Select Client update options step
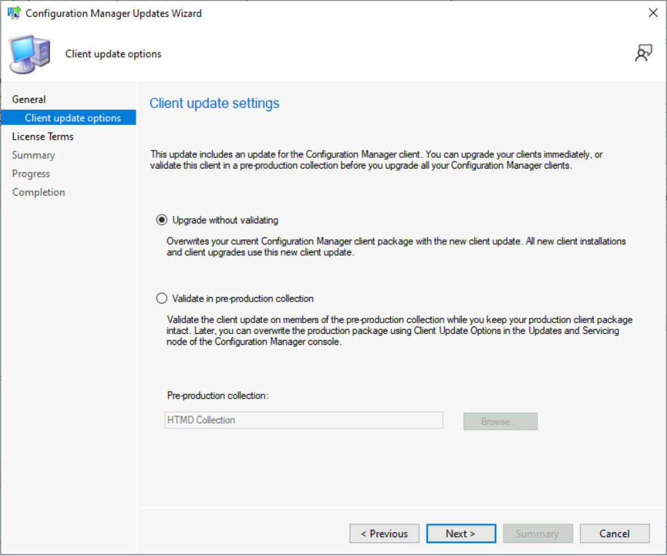Image resolution: width=667 pixels, height=556 pixels. 68,118
